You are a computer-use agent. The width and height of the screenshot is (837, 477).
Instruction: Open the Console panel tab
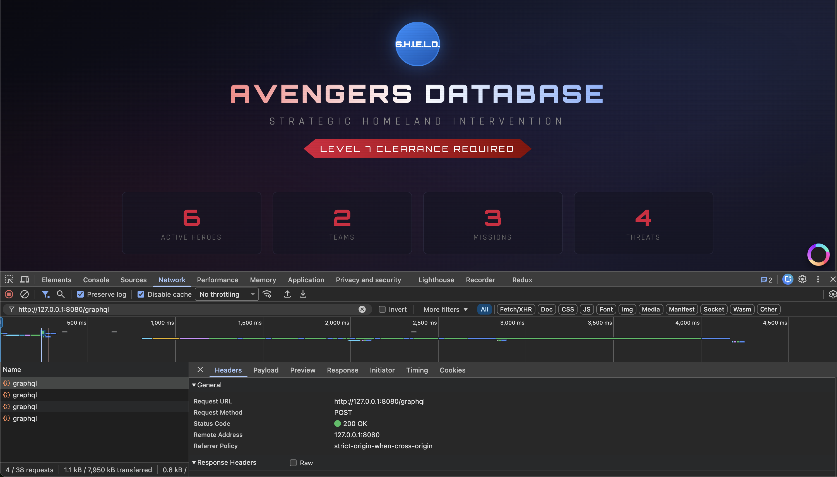(x=96, y=280)
